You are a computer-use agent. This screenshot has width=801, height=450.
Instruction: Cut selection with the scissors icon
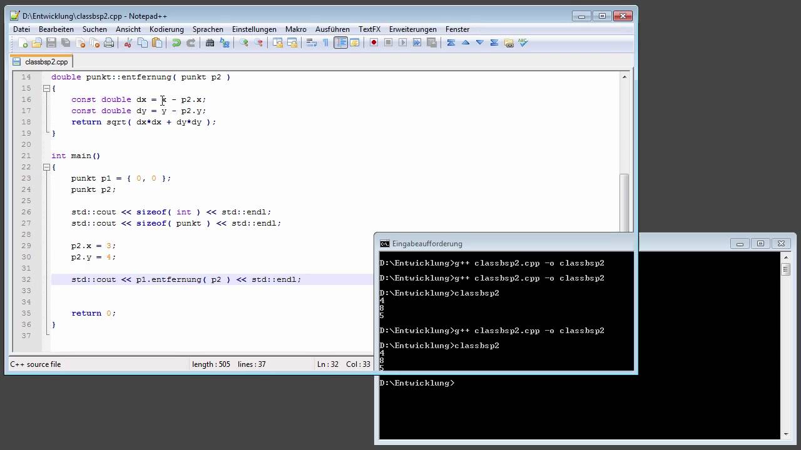pyautogui.click(x=128, y=42)
